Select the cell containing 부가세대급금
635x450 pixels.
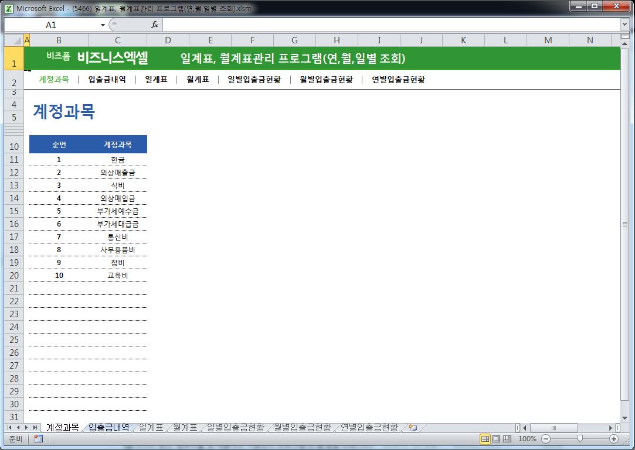pos(117,224)
